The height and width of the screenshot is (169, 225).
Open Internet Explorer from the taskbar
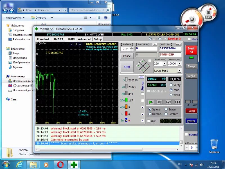pyautogui.click(x=19, y=164)
